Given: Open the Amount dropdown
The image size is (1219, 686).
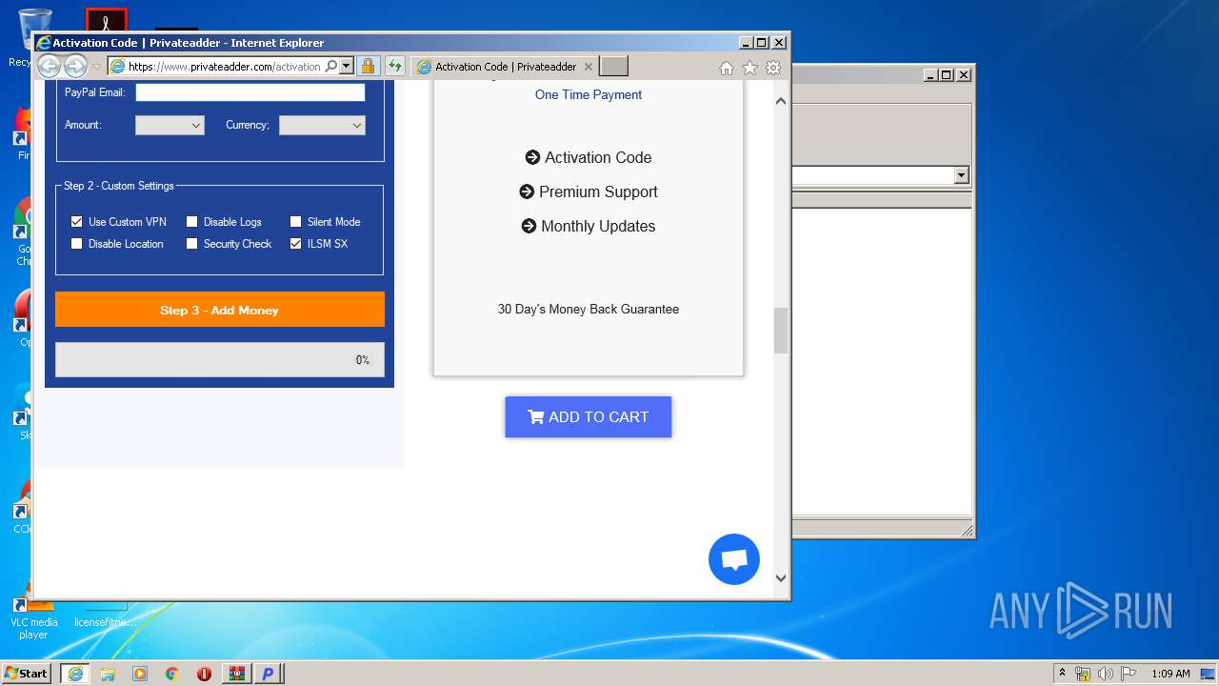Looking at the screenshot, I should (170, 125).
